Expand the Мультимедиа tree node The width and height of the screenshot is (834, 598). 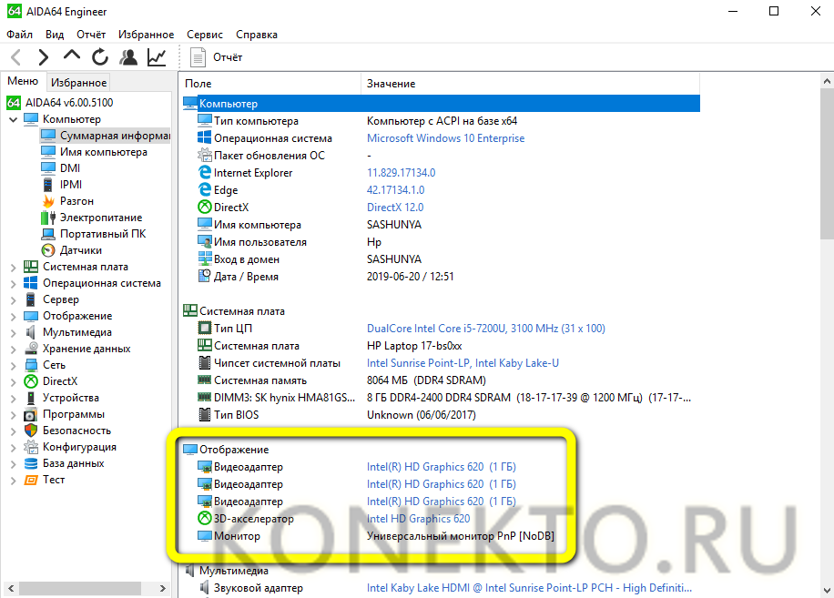click(14, 333)
